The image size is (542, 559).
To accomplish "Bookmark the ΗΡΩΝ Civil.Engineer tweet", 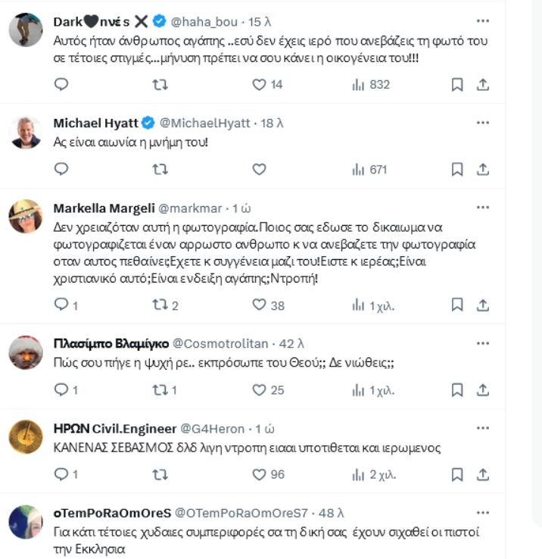I will pos(457,474).
